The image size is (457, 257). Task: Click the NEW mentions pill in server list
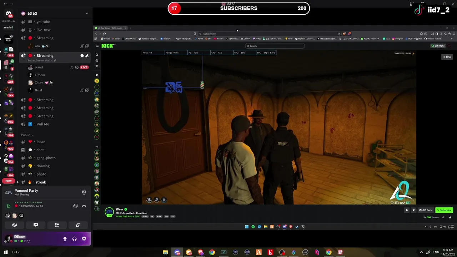pos(9,181)
